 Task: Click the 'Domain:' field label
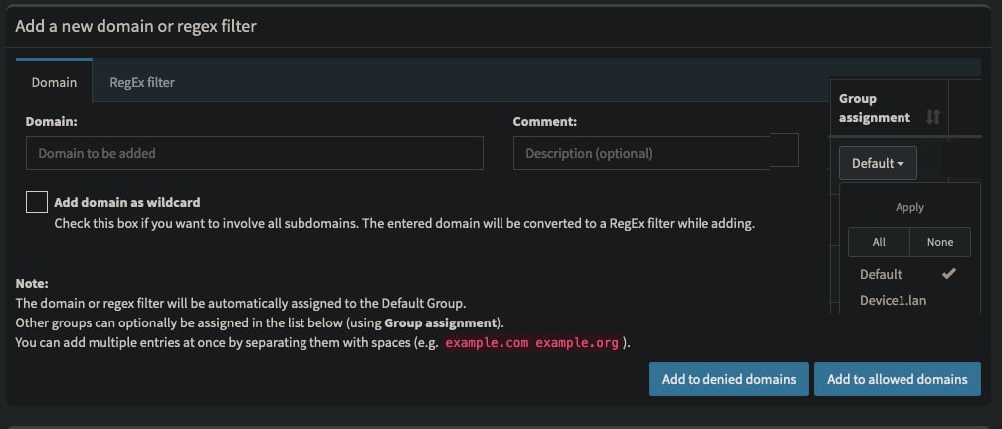point(51,121)
